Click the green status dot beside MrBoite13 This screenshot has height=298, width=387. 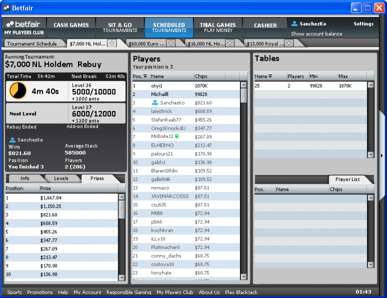177,136
